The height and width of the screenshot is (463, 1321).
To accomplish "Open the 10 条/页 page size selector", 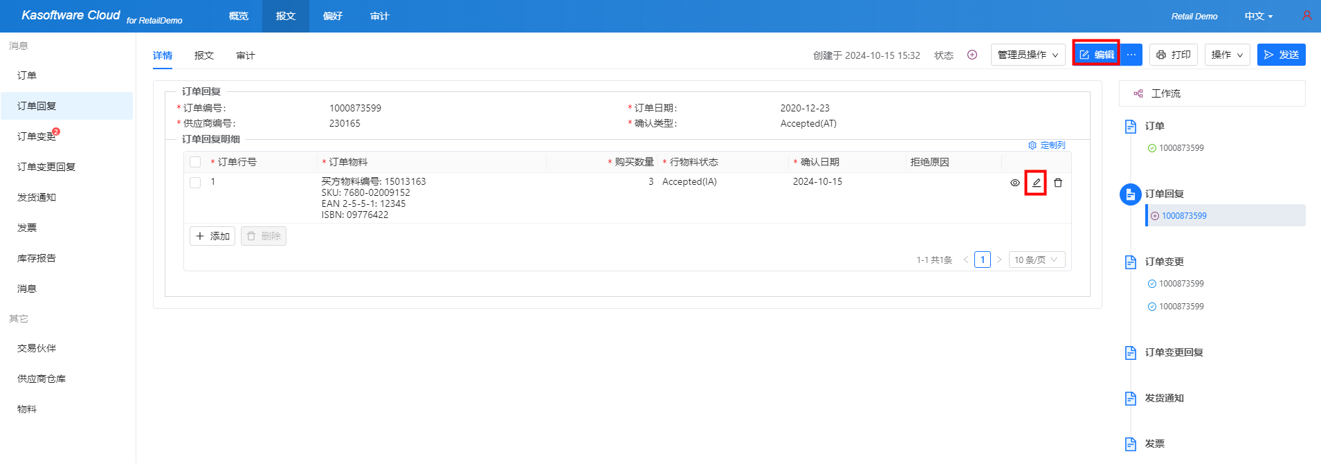I will (1036, 260).
